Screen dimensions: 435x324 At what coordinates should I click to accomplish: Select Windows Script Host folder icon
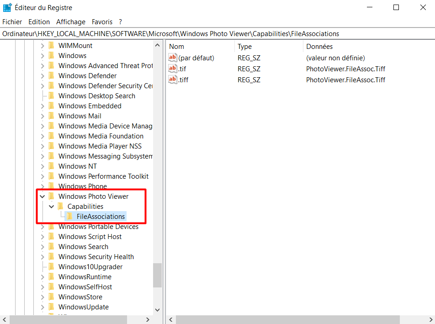coord(51,236)
